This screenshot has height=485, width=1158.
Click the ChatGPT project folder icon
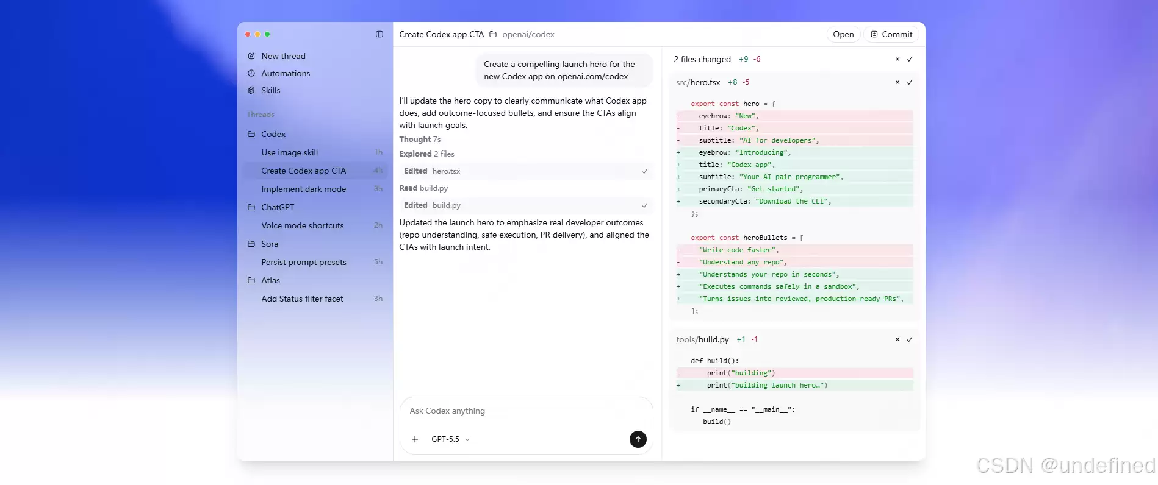[251, 207]
